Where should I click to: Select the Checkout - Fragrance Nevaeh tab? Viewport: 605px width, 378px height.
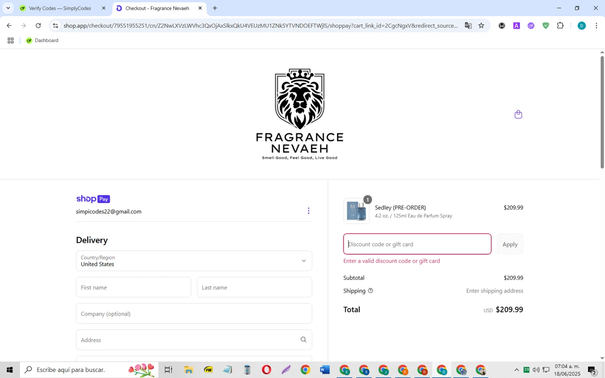pos(157,8)
